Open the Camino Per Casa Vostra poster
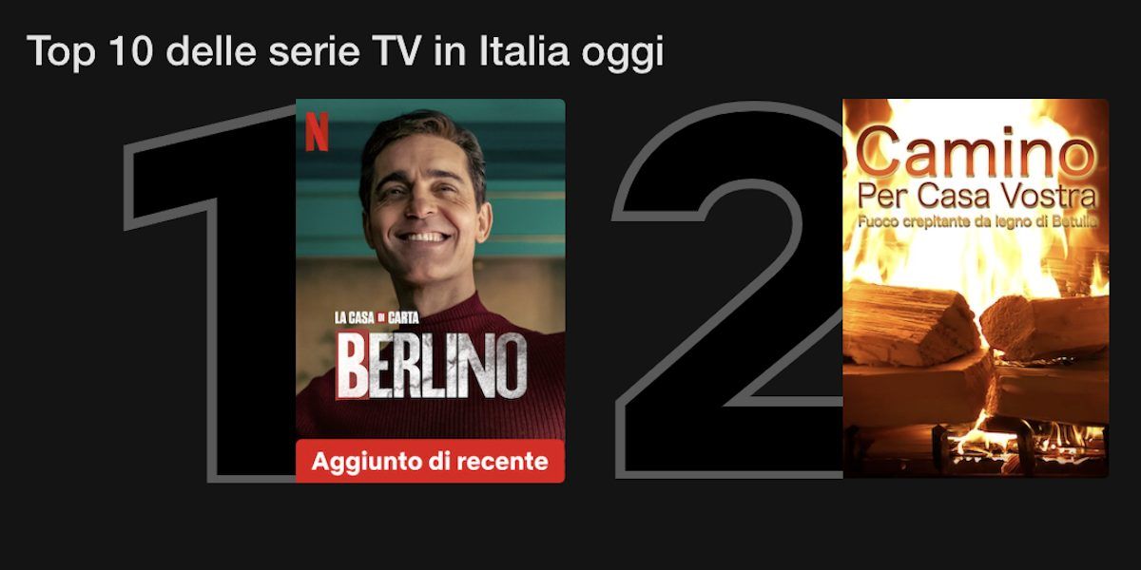 pyautogui.click(x=976, y=289)
